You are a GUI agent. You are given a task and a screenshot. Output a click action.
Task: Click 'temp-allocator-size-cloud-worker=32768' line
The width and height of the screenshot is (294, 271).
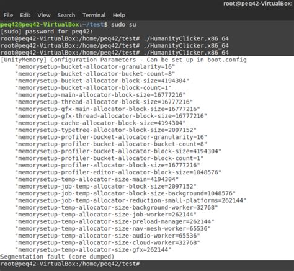(107, 242)
